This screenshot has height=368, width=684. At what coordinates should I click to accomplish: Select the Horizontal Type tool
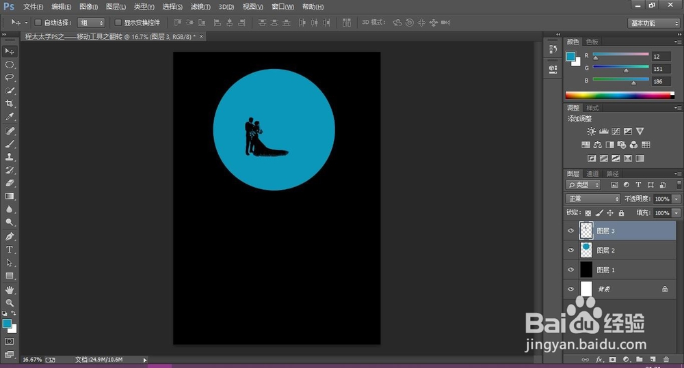point(9,249)
